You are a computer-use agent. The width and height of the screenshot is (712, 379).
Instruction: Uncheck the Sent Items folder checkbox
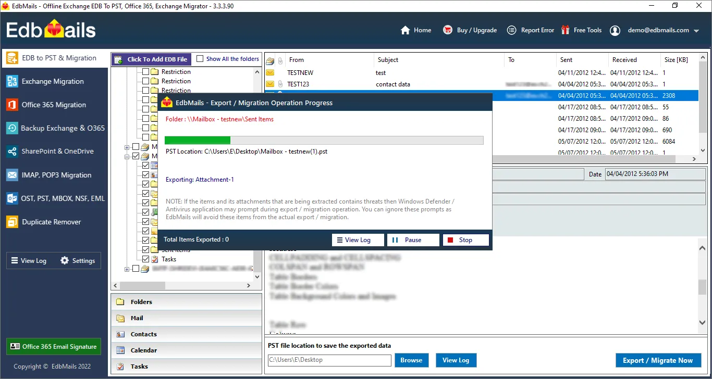coord(146,250)
